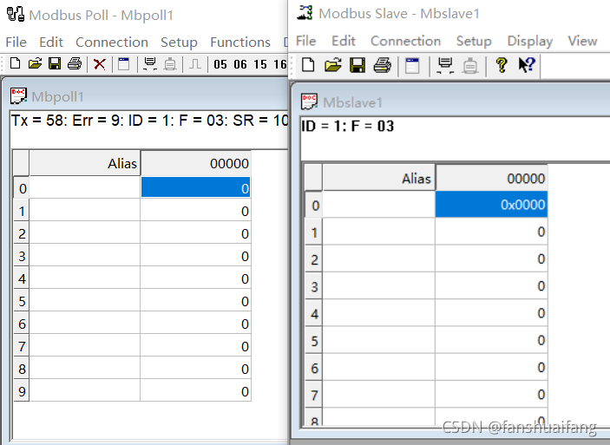Open Edit menu in Modbus Poll
This screenshot has height=445, width=610.
(51, 42)
